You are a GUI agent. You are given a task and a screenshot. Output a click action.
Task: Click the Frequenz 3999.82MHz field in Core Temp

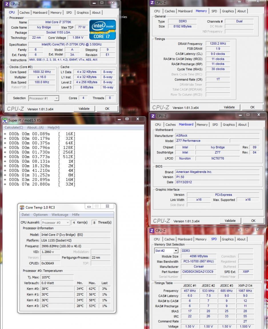[76, 246]
